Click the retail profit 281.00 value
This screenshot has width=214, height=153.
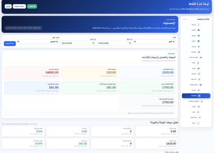pos(83,144)
